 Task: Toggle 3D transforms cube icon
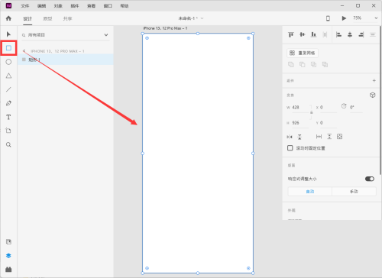coord(373,95)
